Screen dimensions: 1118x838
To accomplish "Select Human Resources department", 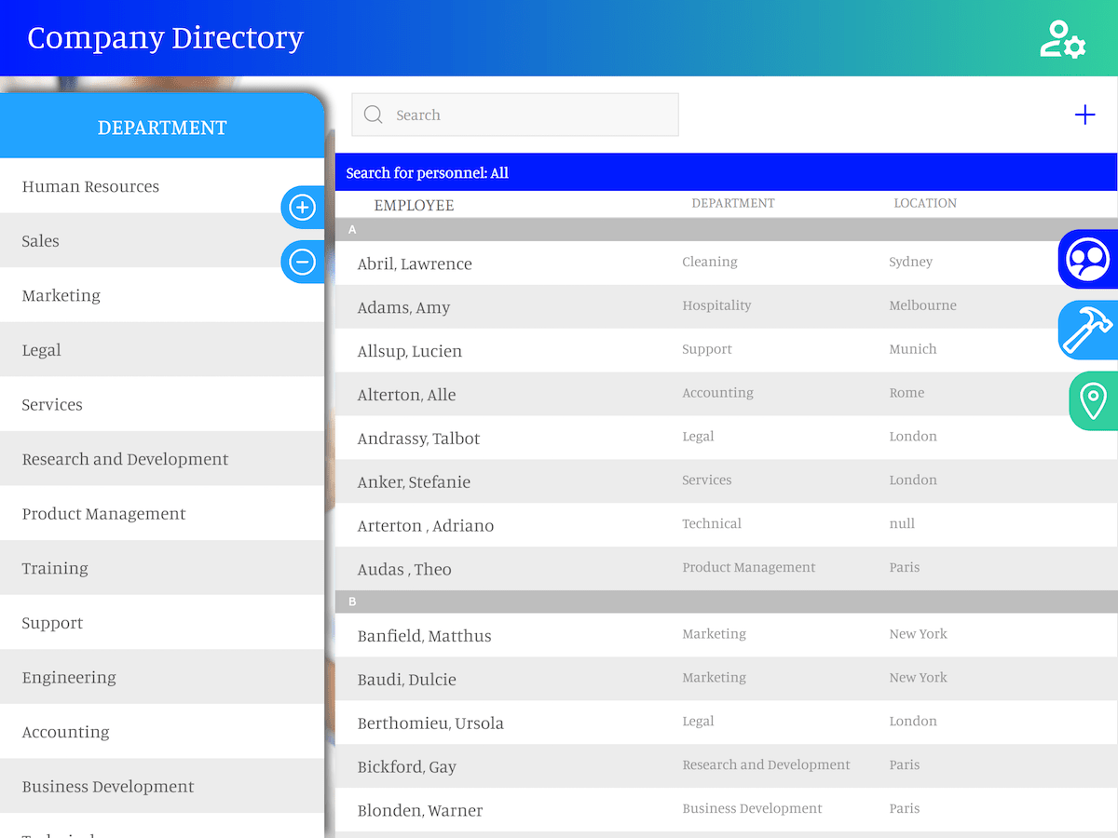I will 162,186.
